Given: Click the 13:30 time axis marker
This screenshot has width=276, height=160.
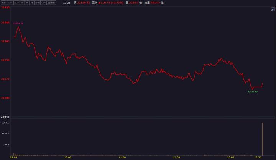Looking at the screenshot, I should coord(258,157).
